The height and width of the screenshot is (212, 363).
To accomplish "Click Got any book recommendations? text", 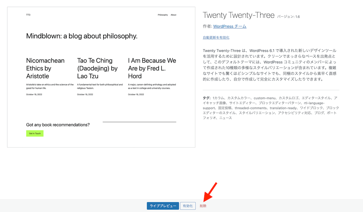I will 58,125.
